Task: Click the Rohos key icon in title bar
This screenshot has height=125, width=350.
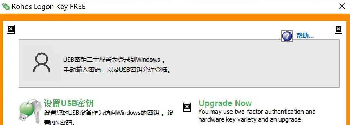Action: coord(6,6)
